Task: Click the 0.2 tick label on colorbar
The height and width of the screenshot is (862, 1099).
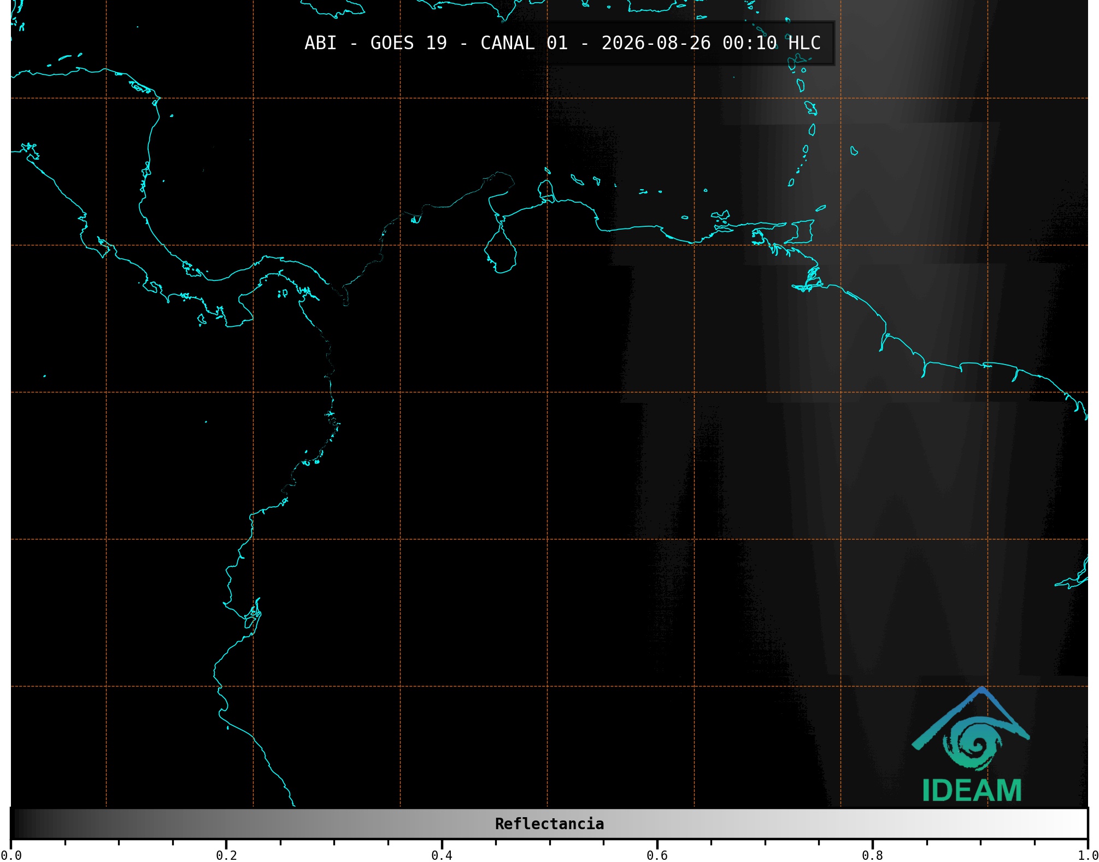Action: click(226, 855)
